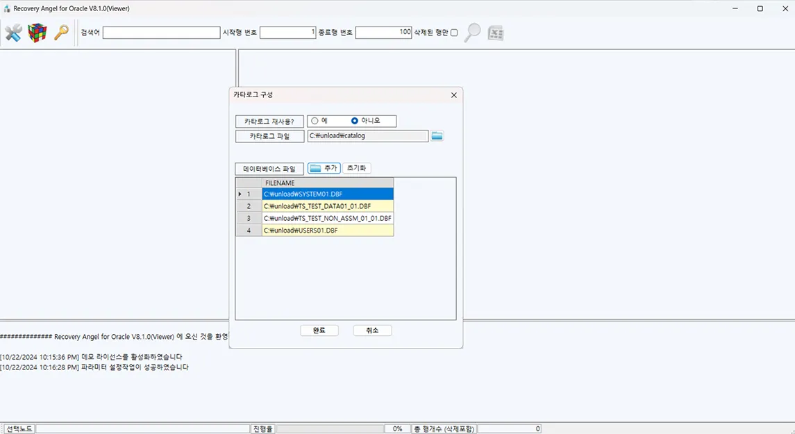Viewport: 795px width, 434px height.
Task: Click the Rubik's cube catalog icon
Action: [x=37, y=33]
